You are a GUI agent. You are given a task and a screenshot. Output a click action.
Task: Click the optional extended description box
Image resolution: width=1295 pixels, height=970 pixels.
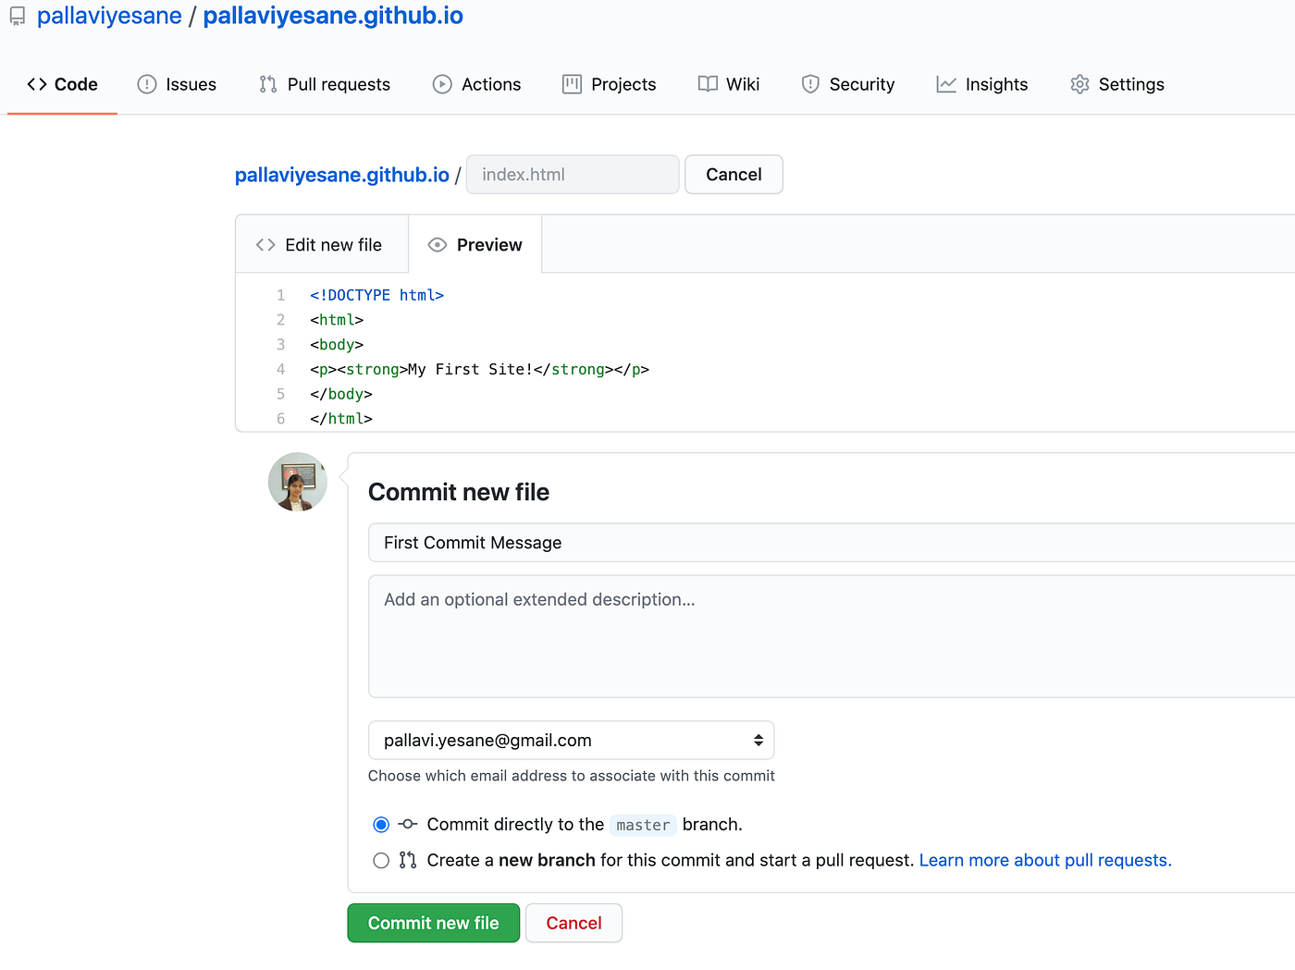coord(832,636)
